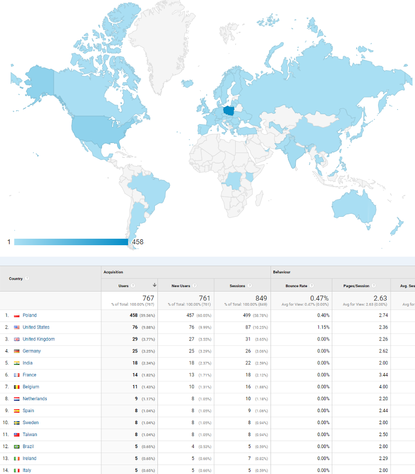The width and height of the screenshot is (415, 474).
Task: Sort table by Sessions column
Action: [x=237, y=286]
